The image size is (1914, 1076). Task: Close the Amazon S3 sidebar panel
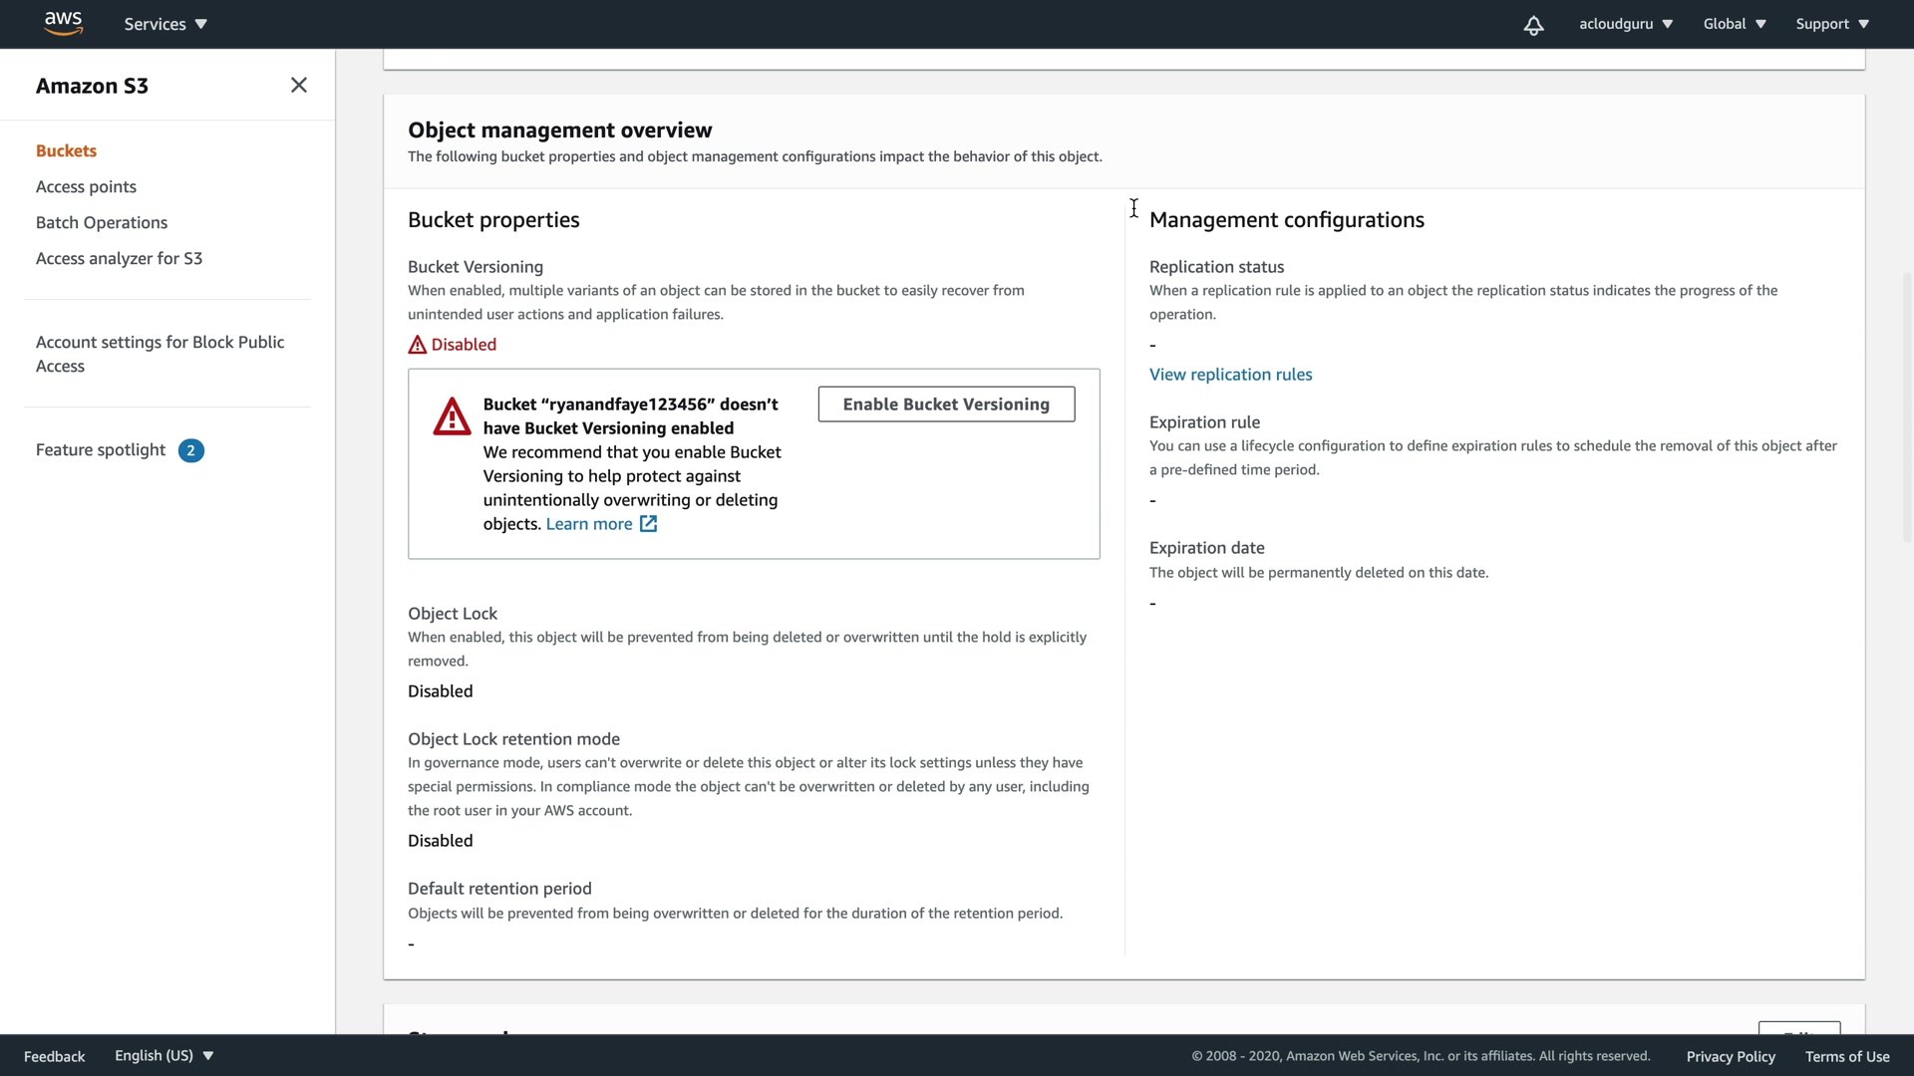pos(298,86)
